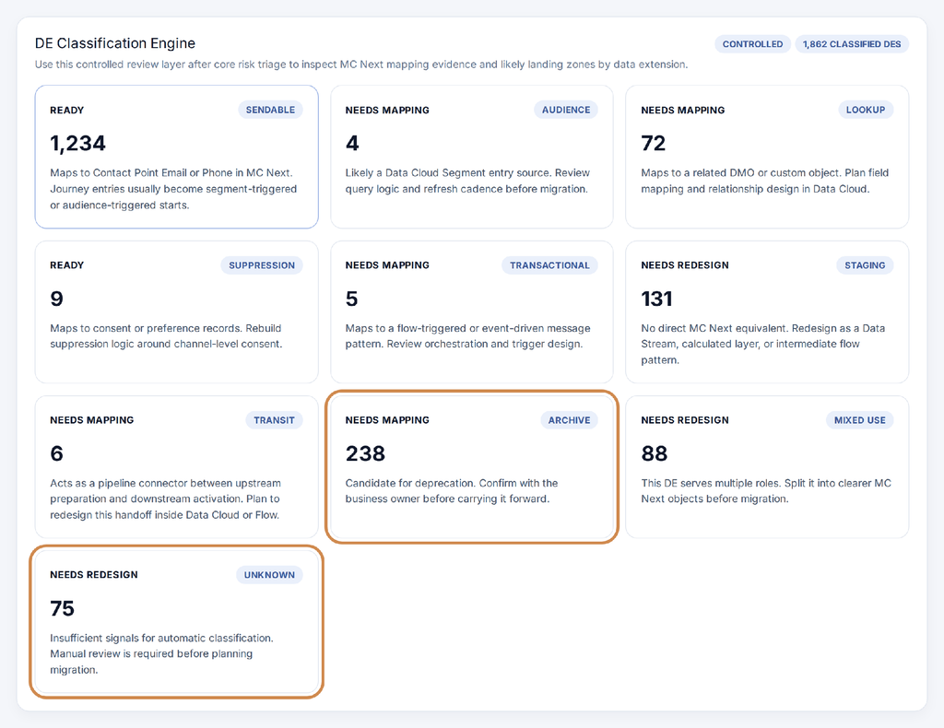Click the text "Acts as a pipeline connector"
Viewport: 944px width, 728px height.
pyautogui.click(x=121, y=483)
